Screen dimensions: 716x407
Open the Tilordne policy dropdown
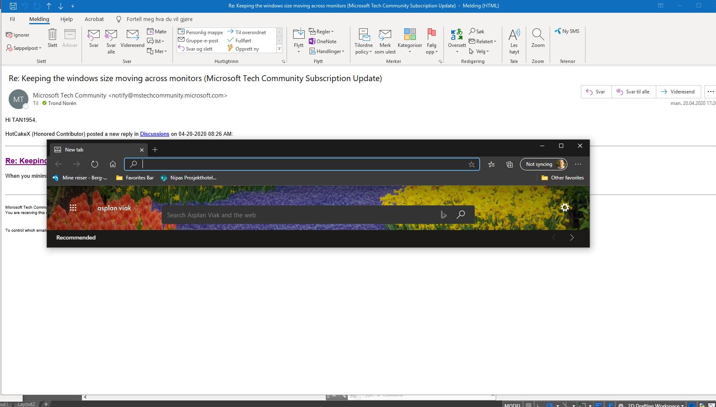click(363, 42)
